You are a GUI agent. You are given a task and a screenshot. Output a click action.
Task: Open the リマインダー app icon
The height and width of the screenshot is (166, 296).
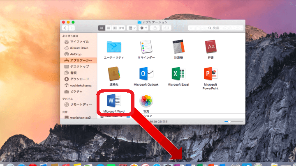coord(146,46)
